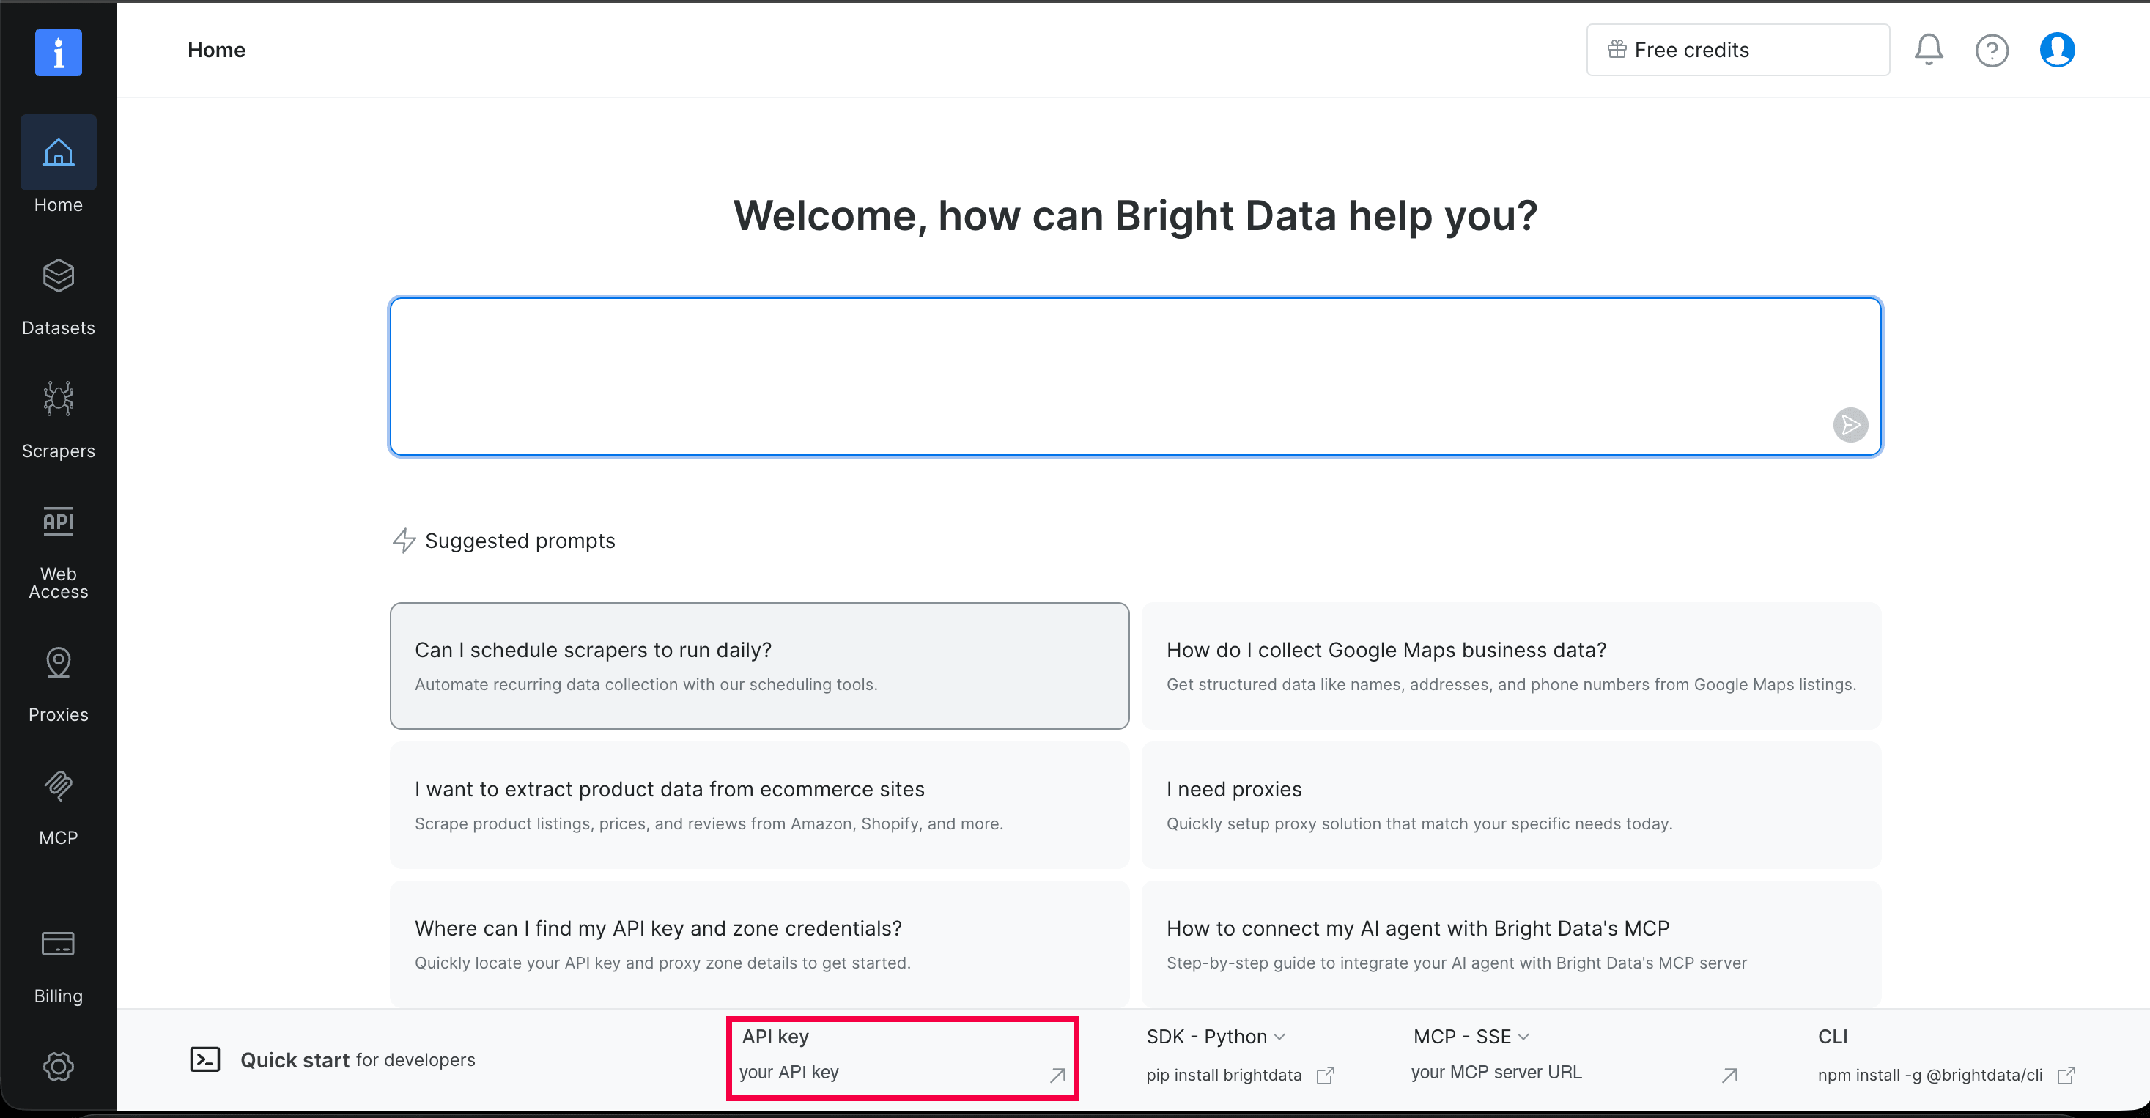Click the CLI label
The width and height of the screenshot is (2150, 1118).
tap(1832, 1036)
